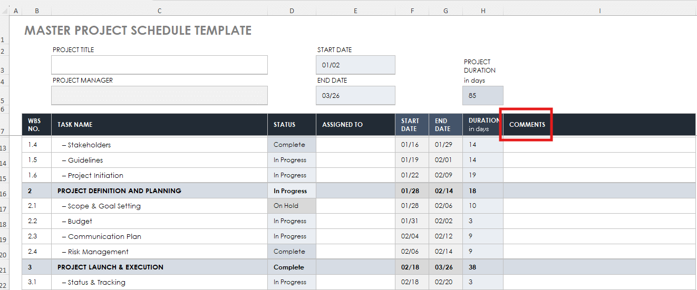Click the STATUS column header

(x=292, y=125)
